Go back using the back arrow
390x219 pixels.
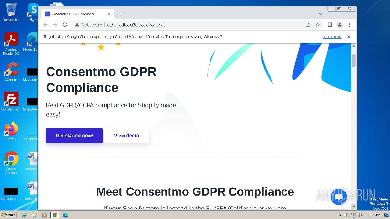45,25
